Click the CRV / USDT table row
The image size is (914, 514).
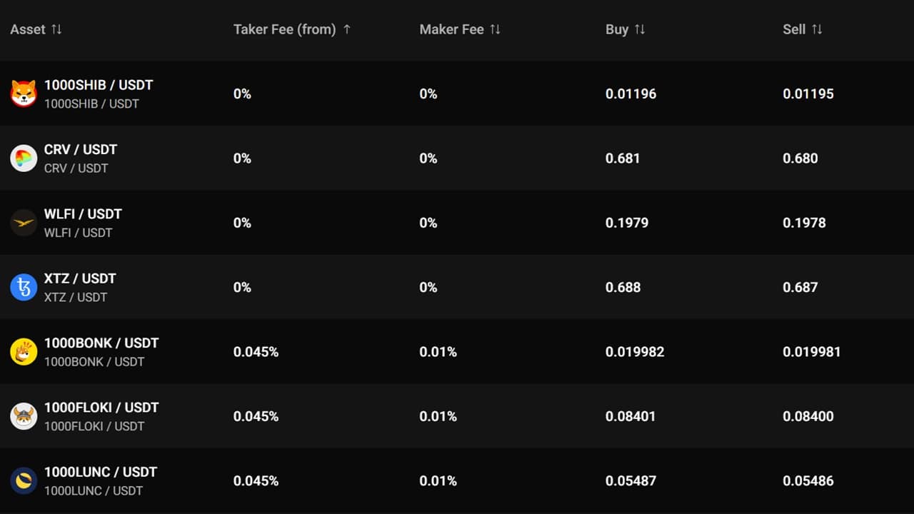(457, 158)
